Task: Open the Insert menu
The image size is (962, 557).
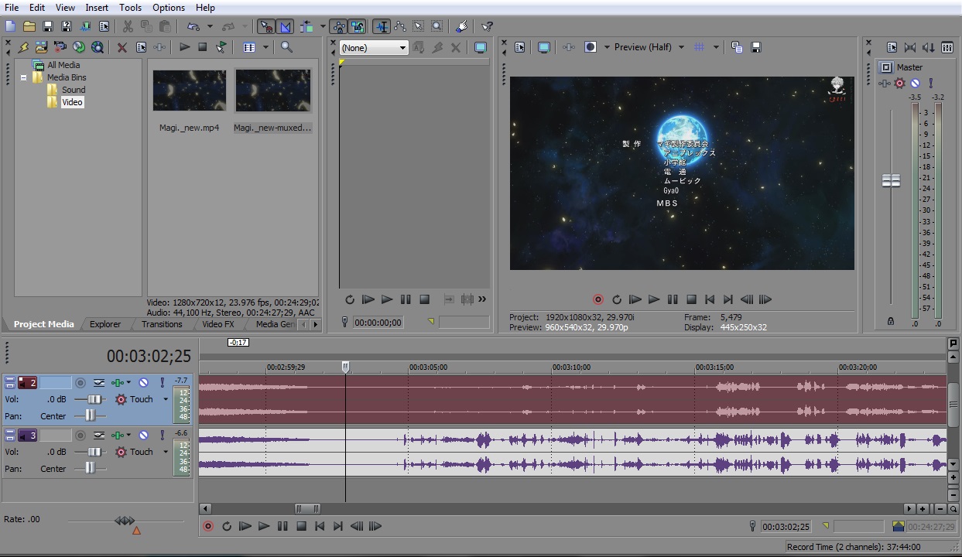Action: click(97, 8)
